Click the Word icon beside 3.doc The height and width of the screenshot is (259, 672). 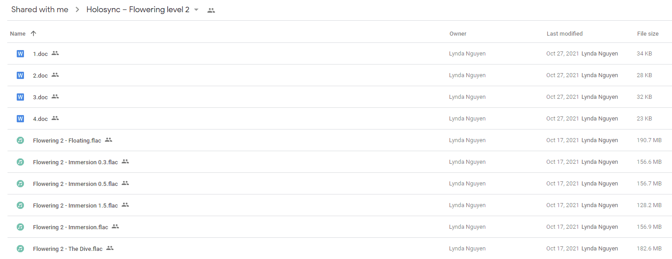20,97
